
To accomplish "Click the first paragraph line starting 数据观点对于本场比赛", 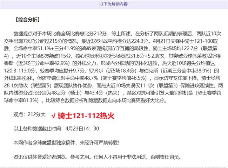I will coord(117,34).
